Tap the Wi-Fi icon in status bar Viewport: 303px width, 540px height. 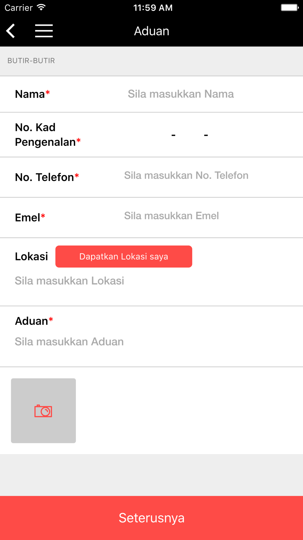pyautogui.click(x=41, y=8)
